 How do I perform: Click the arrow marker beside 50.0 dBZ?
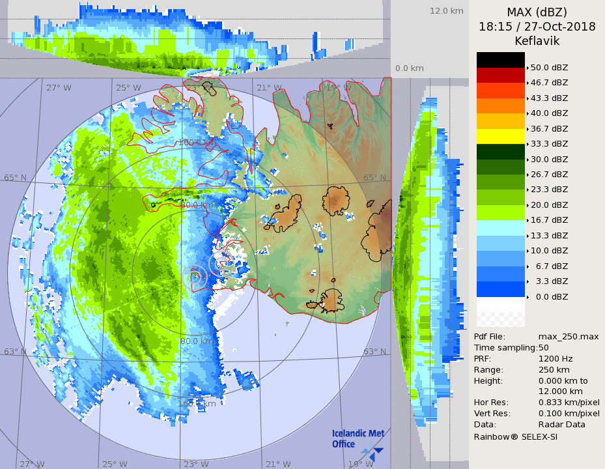pos(528,67)
